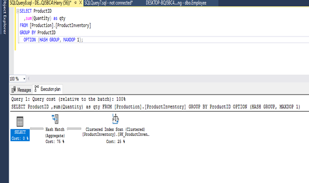Select the Execution plan tab
The height and width of the screenshot is (183, 309).
point(47,89)
